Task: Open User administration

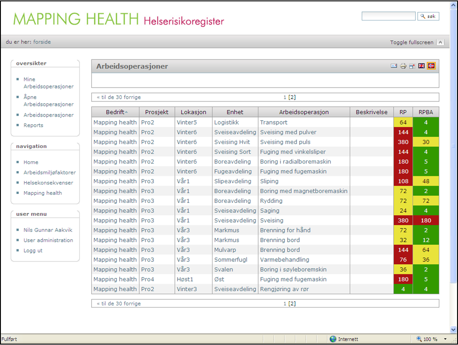Action: click(48, 240)
